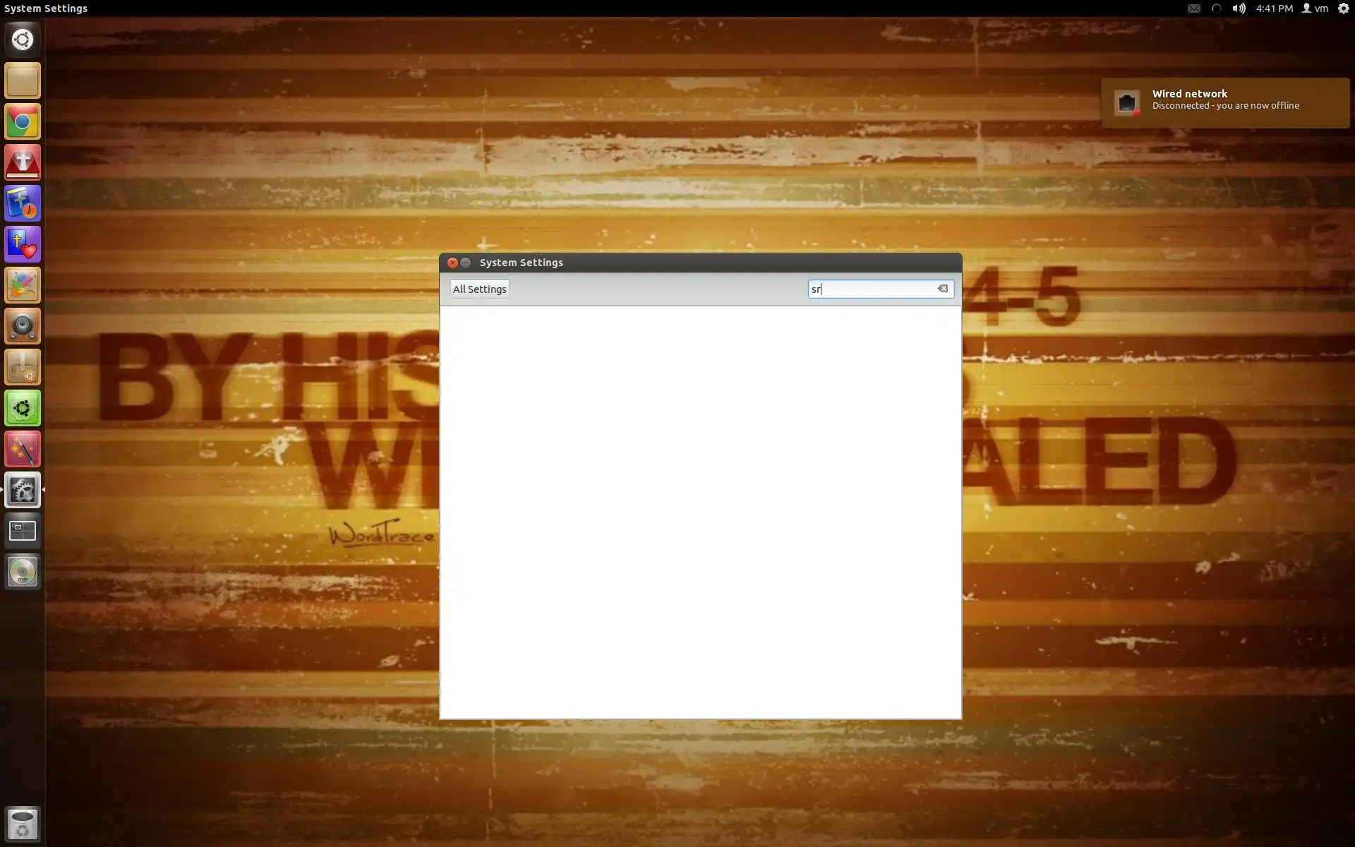Open the Ubuntu Dash home
This screenshot has height=847, width=1355.
pos(23,40)
